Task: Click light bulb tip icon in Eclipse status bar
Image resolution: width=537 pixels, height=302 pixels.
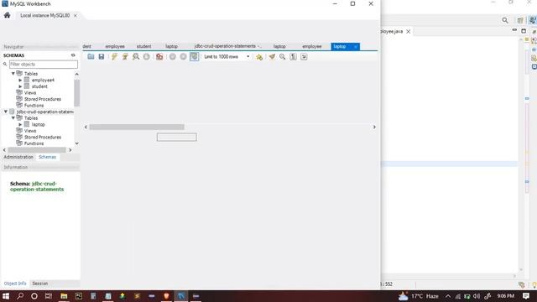Action: [x=534, y=284]
